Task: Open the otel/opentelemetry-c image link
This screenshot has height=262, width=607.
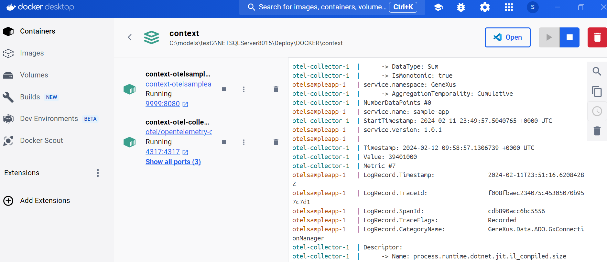Action: pyautogui.click(x=179, y=132)
